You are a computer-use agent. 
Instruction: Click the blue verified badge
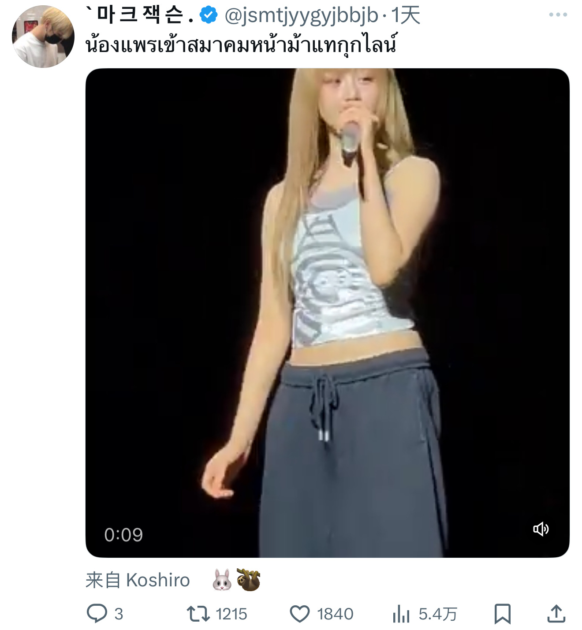point(209,15)
